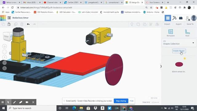Screen dimensions: 197x111
Task: Click the Export button
Action: (179, 24)
